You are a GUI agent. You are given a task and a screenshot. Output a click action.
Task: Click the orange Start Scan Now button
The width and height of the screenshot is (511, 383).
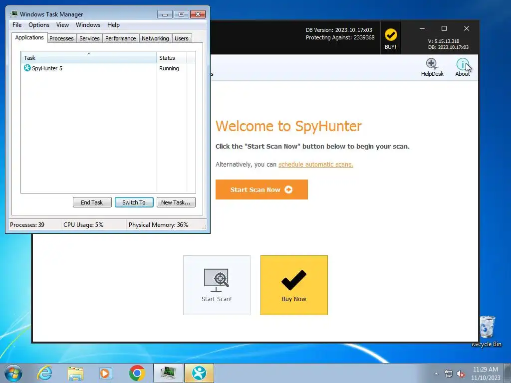261,190
